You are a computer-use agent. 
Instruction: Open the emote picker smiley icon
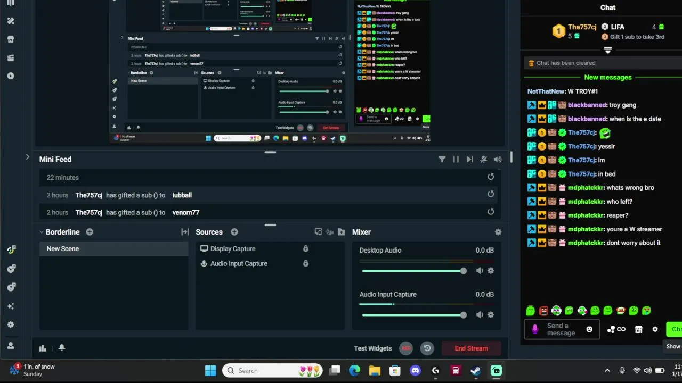[x=589, y=329]
